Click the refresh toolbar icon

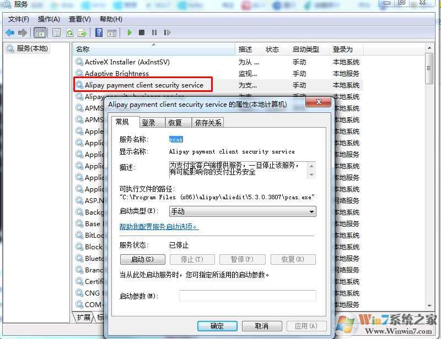69,33
